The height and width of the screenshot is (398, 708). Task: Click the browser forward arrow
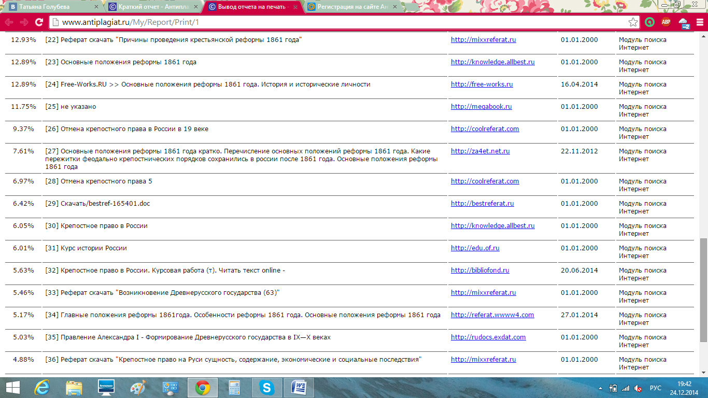[x=24, y=22]
